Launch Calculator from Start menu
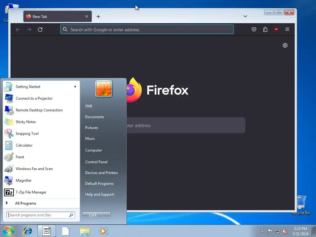316x237 pixels. [x=41, y=145]
